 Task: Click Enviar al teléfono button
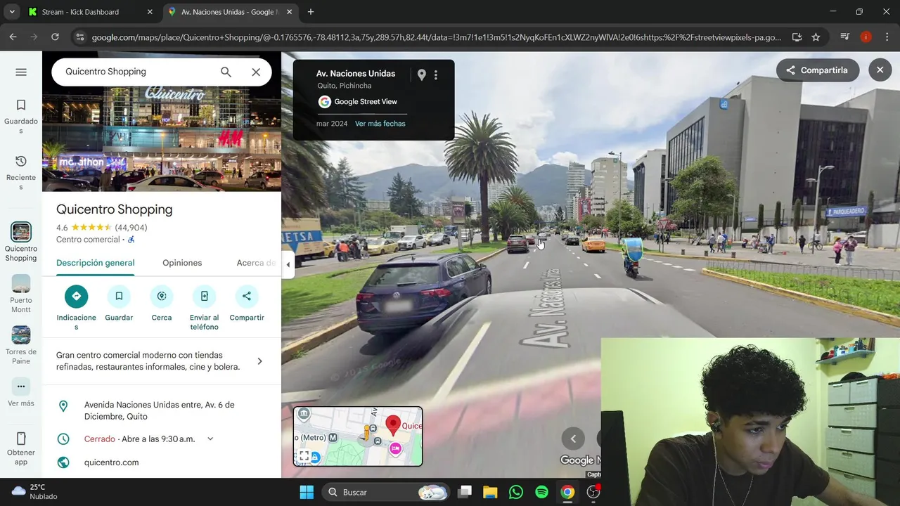[x=205, y=307]
